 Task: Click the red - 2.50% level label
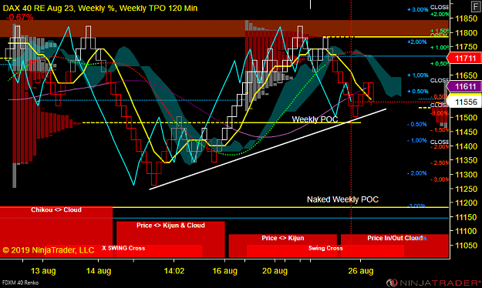point(439,162)
